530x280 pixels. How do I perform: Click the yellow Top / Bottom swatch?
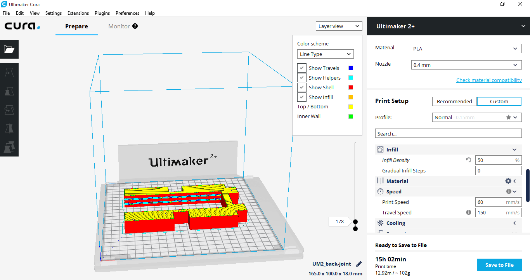coord(351,106)
